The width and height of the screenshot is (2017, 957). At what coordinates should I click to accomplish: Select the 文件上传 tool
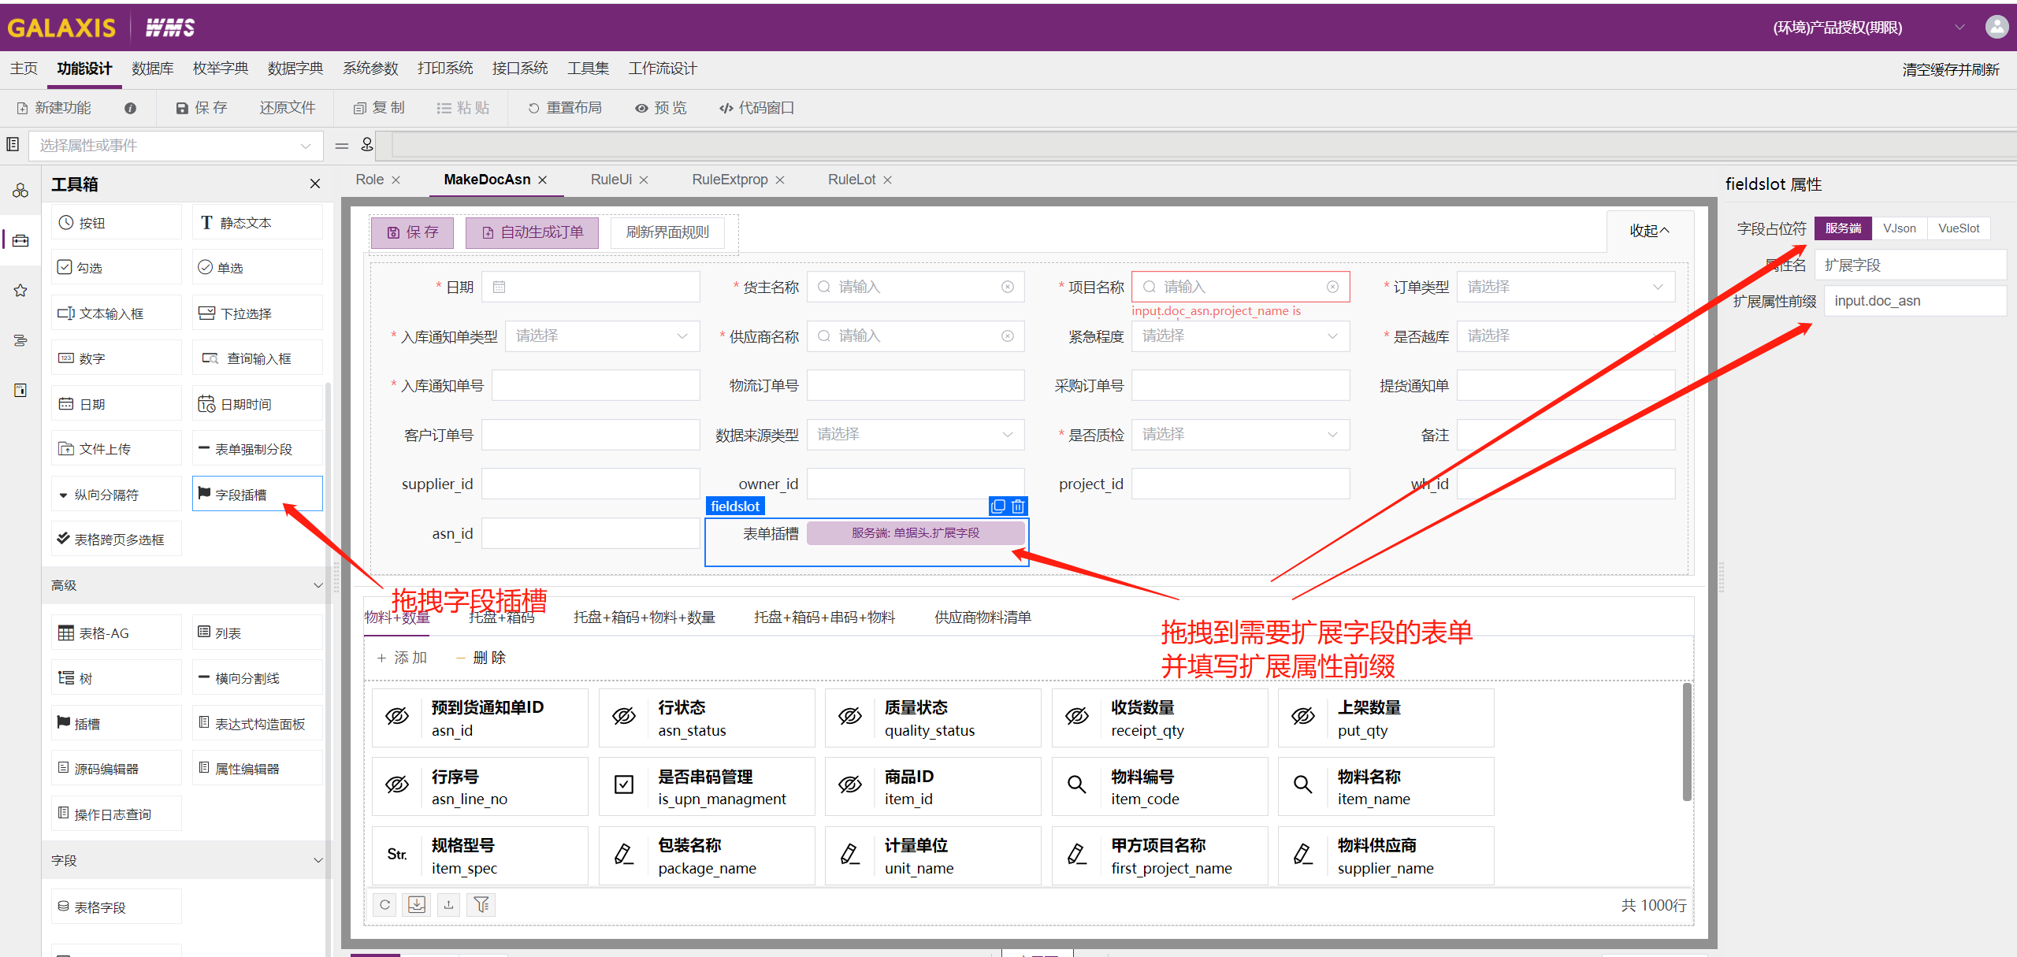(117, 448)
